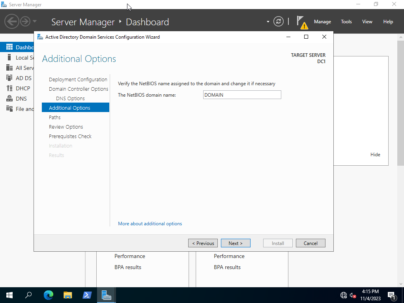Screen dimensions: 404x303
Task: Open the Action Center notifications icon
Action: tap(392, 295)
